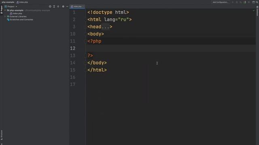The image size is (259, 145).
Task: Open Project panel gear options
Action: click(63, 6)
